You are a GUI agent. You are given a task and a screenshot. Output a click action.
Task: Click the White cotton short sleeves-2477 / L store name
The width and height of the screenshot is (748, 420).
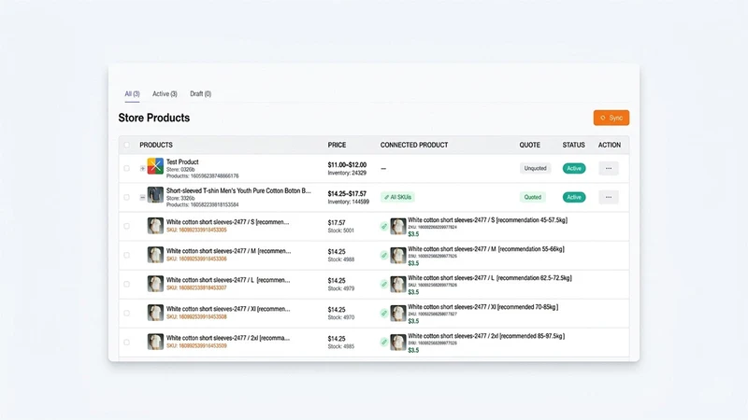coord(228,280)
